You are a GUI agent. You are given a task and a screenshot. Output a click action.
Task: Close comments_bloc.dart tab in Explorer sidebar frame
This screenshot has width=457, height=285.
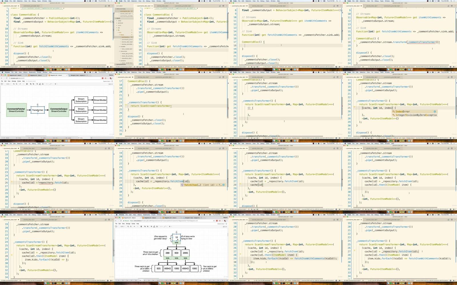pos(152,6)
